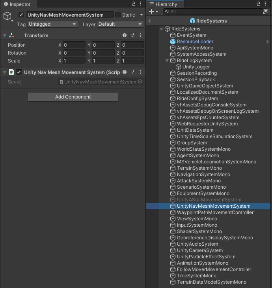Enable the Static checkbox
272x288 pixels.
coord(118,15)
